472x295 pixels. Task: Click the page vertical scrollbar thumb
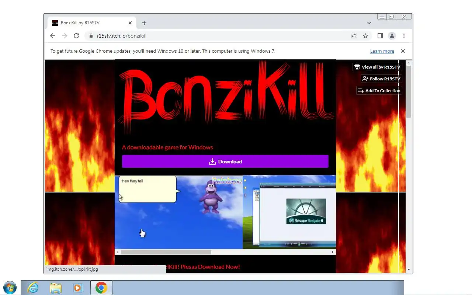pos(409,92)
